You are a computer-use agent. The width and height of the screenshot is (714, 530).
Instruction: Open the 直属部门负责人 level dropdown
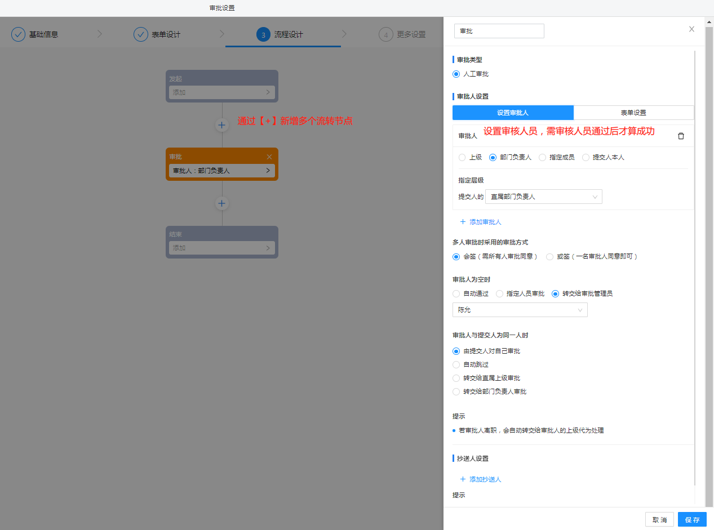(x=543, y=197)
